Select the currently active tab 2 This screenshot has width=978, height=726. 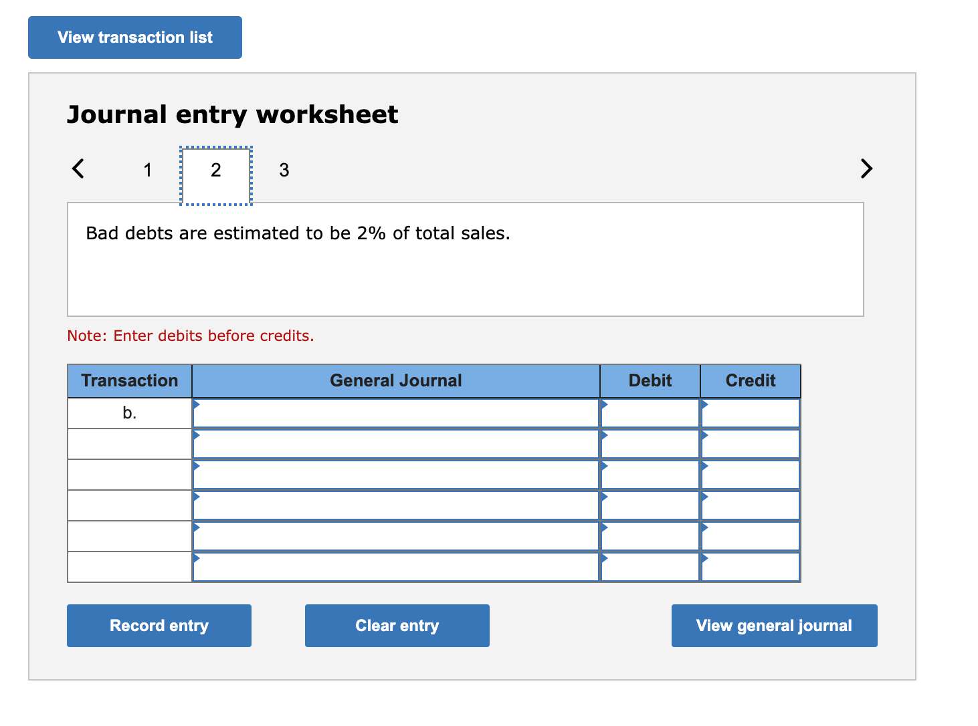[215, 170]
